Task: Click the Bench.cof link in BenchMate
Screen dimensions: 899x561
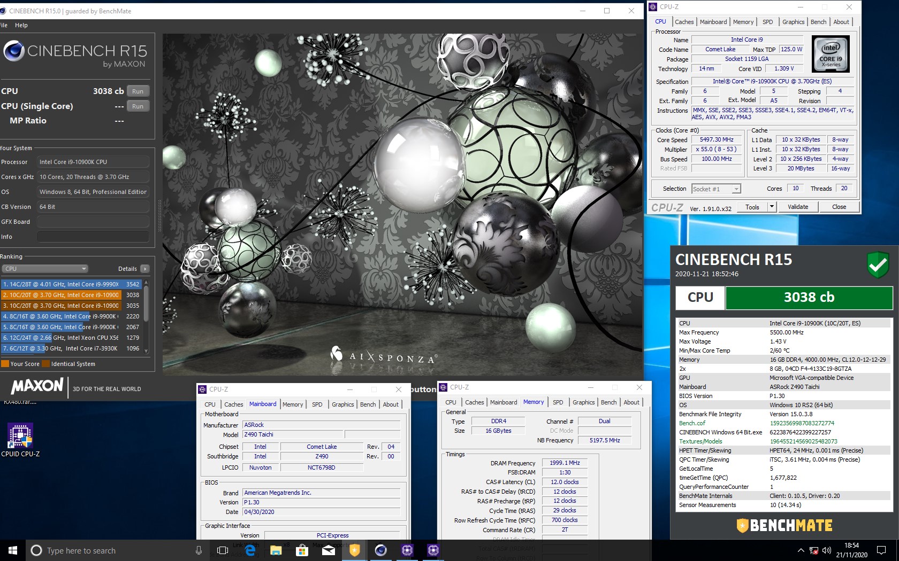Action: coord(692,423)
